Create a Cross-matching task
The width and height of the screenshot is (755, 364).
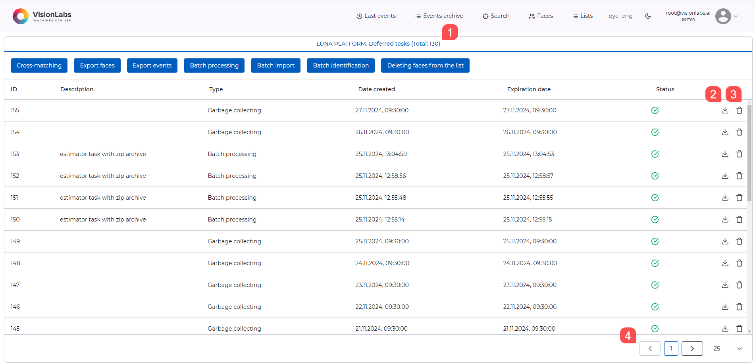tap(39, 65)
